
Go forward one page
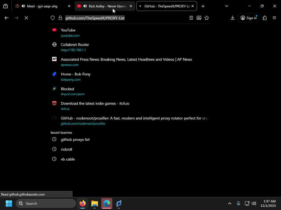(16, 18)
